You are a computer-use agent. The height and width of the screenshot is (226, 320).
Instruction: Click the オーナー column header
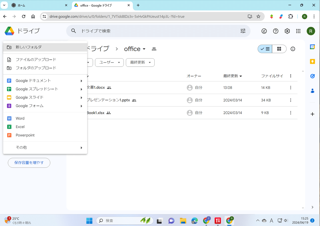[194, 76]
